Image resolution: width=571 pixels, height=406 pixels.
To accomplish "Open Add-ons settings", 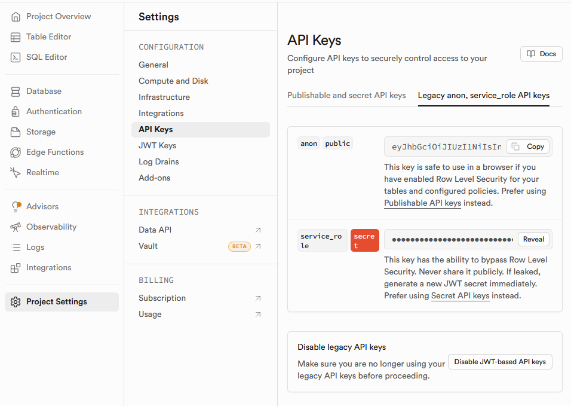I will 155,178.
